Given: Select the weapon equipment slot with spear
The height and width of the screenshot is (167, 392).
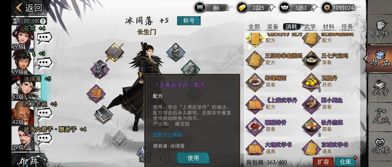Looking at the screenshot, I should 114,52.
